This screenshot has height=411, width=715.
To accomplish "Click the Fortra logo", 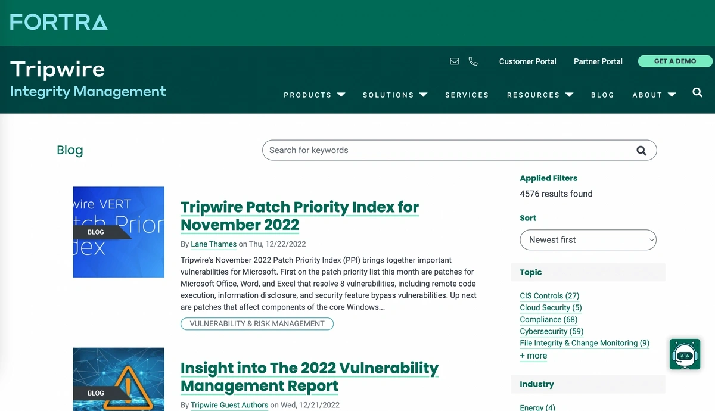I will 59,22.
